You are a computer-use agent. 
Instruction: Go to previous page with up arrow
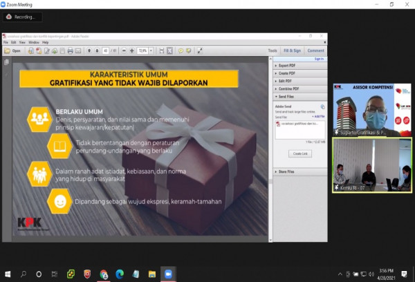pyautogui.click(x=88, y=50)
